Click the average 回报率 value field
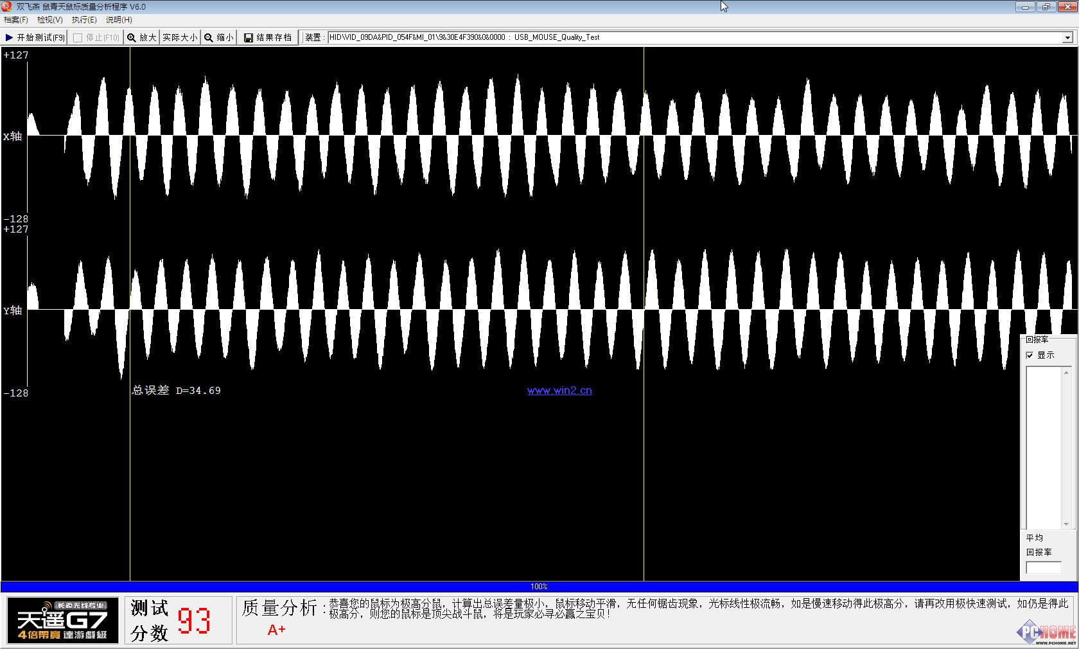This screenshot has height=649, width=1079. (x=1044, y=567)
